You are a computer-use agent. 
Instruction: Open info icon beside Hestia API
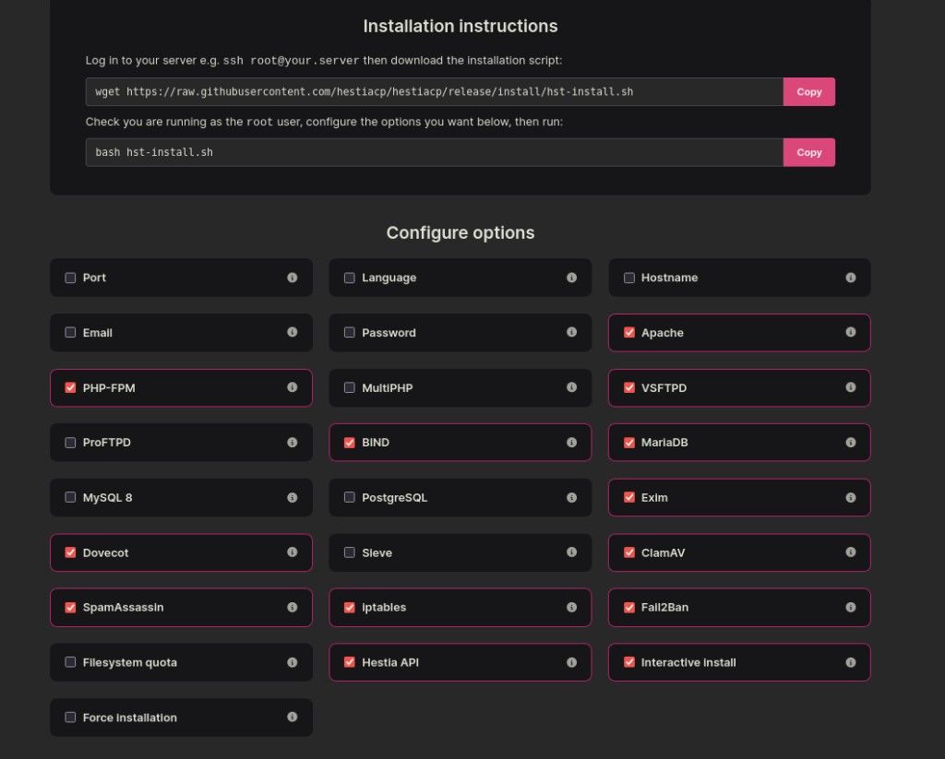pos(571,662)
